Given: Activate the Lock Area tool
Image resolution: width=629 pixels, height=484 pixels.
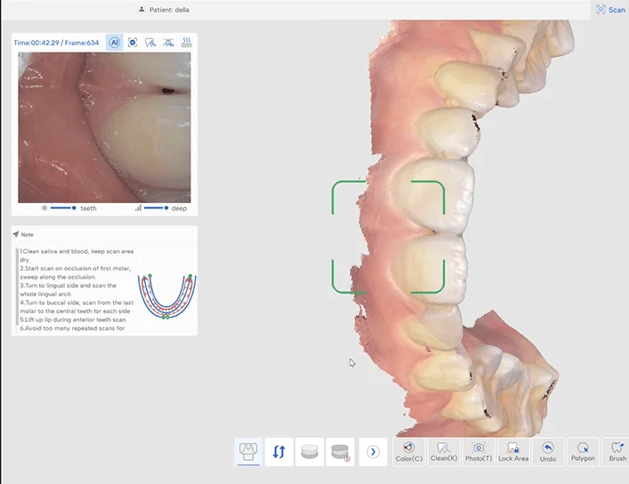Looking at the screenshot, I should pos(512,452).
